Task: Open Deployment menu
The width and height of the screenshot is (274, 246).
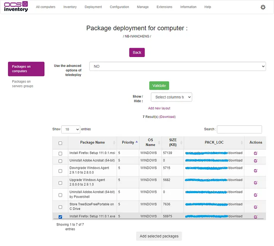Action: tap(93, 7)
